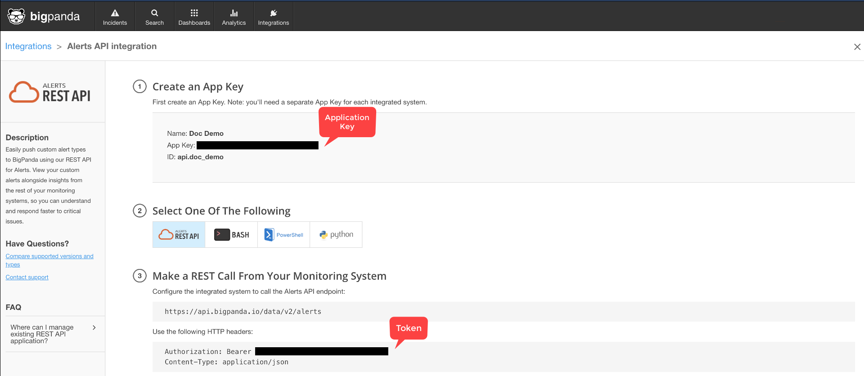Click the BigPanda logo icon
864x376 pixels.
coord(17,17)
